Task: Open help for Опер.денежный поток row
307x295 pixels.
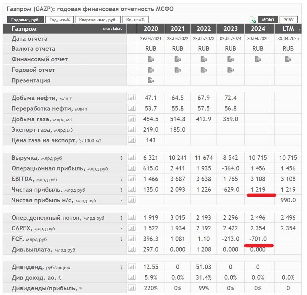Action: pos(121,218)
